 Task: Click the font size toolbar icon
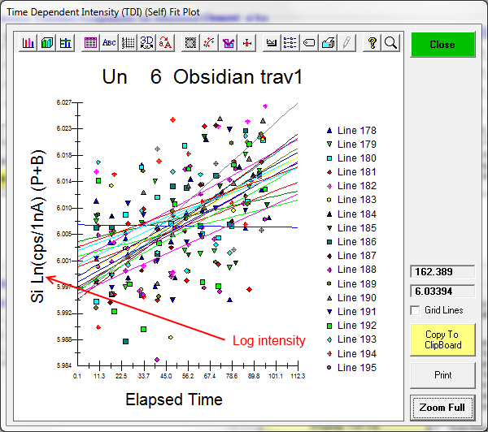[x=166, y=43]
